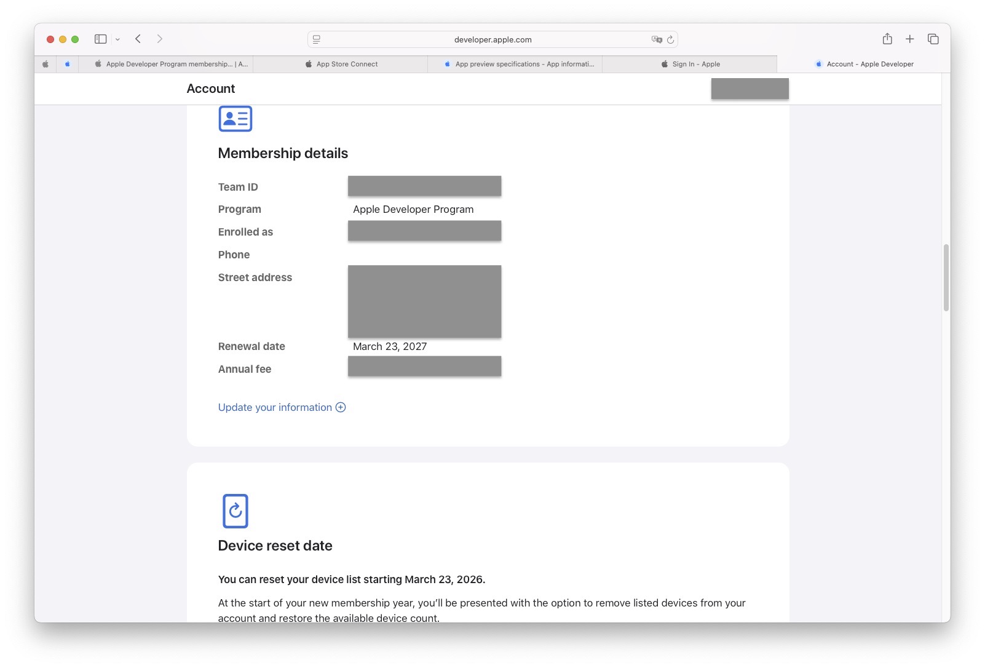Click the Program label
Screen dimensions: 985x668
(x=240, y=209)
